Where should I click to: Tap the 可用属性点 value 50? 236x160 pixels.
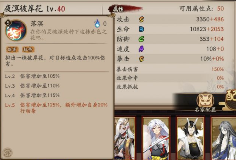tap(220, 8)
